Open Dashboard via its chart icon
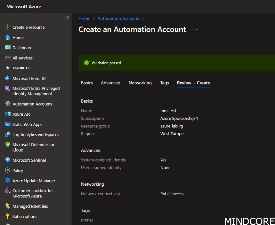Screen dimensions: 275x225 [x=8, y=48]
